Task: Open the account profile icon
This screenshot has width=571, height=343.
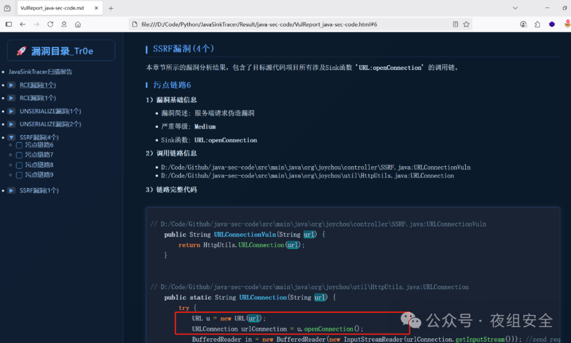Action: pos(523,24)
